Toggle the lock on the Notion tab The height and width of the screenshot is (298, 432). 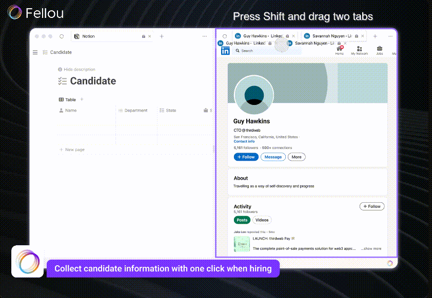143,36
